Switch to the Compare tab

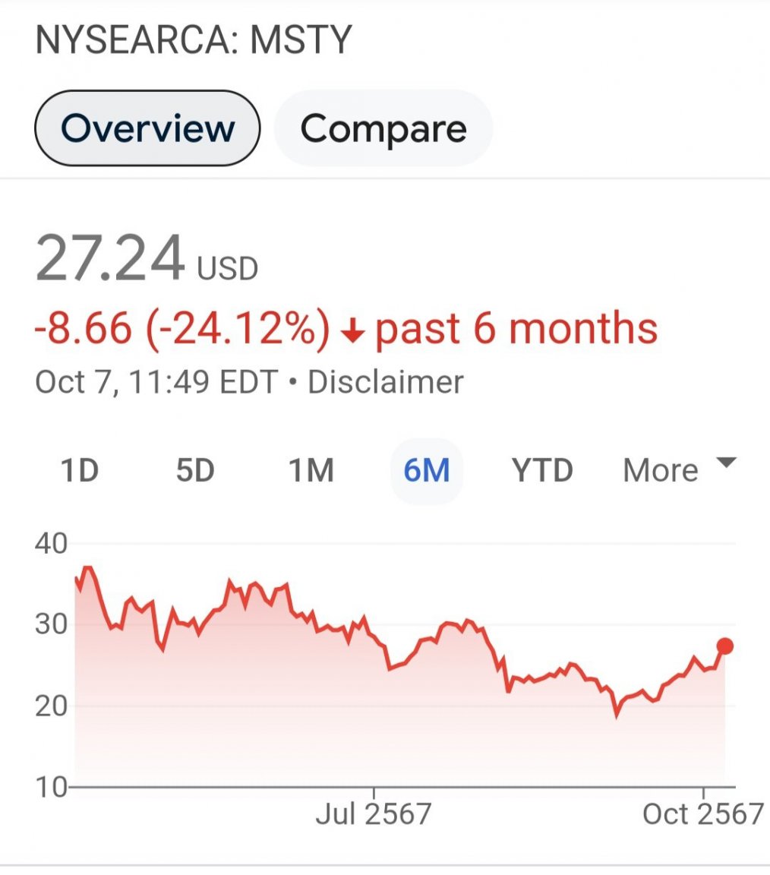click(383, 128)
